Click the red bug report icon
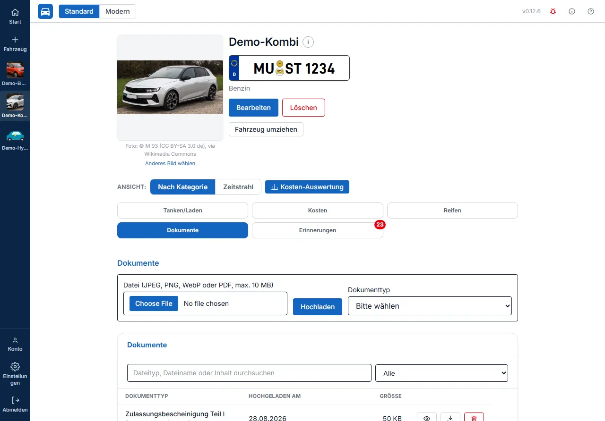Image resolution: width=605 pixels, height=421 pixels. [553, 11]
